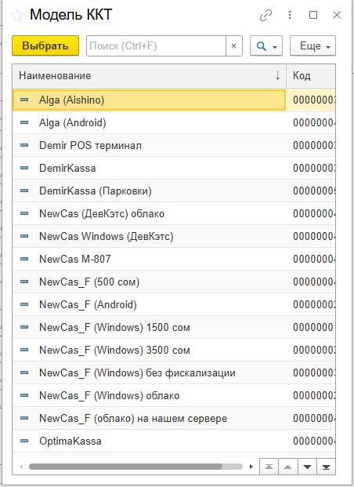The width and height of the screenshot is (354, 487).
Task: Select NewCas_F (Android) row
Action: pos(174,304)
